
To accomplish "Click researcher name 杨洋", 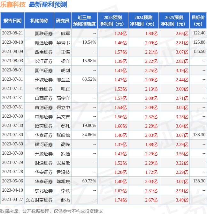I will [65, 61].
